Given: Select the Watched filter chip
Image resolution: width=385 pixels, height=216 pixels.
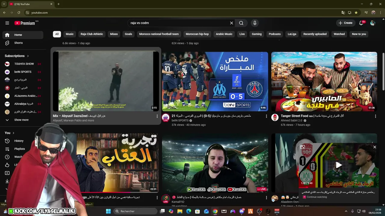Looking at the screenshot, I should [339, 34].
